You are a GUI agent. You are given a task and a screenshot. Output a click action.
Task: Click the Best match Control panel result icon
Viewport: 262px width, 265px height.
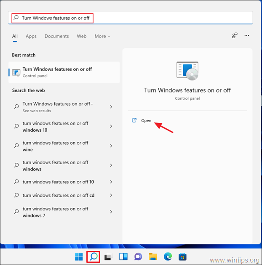point(16,73)
